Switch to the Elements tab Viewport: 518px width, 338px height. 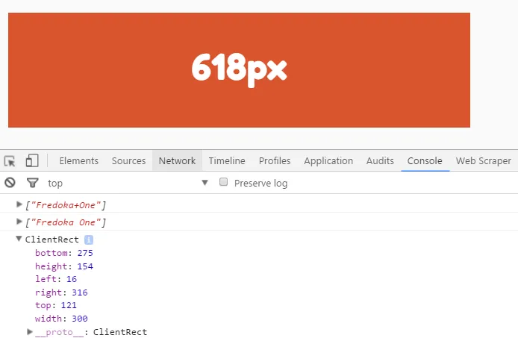(79, 161)
